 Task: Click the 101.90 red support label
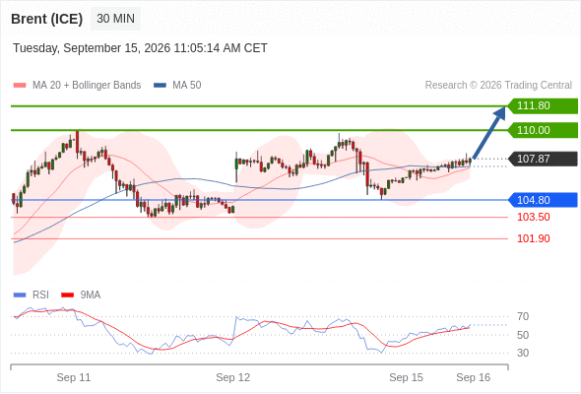point(533,238)
